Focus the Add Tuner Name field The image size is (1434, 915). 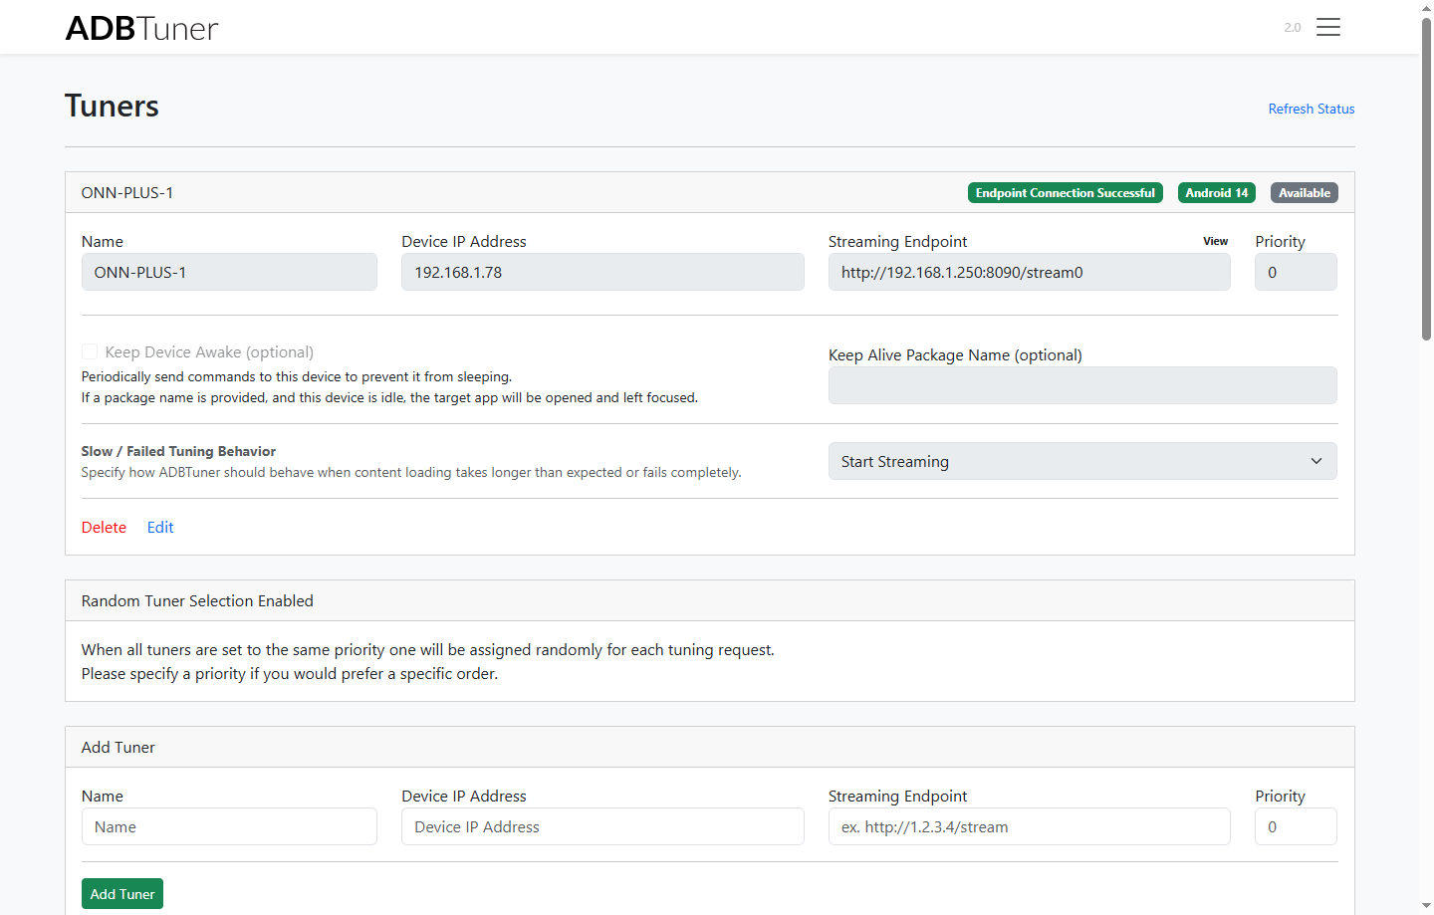coord(229,826)
